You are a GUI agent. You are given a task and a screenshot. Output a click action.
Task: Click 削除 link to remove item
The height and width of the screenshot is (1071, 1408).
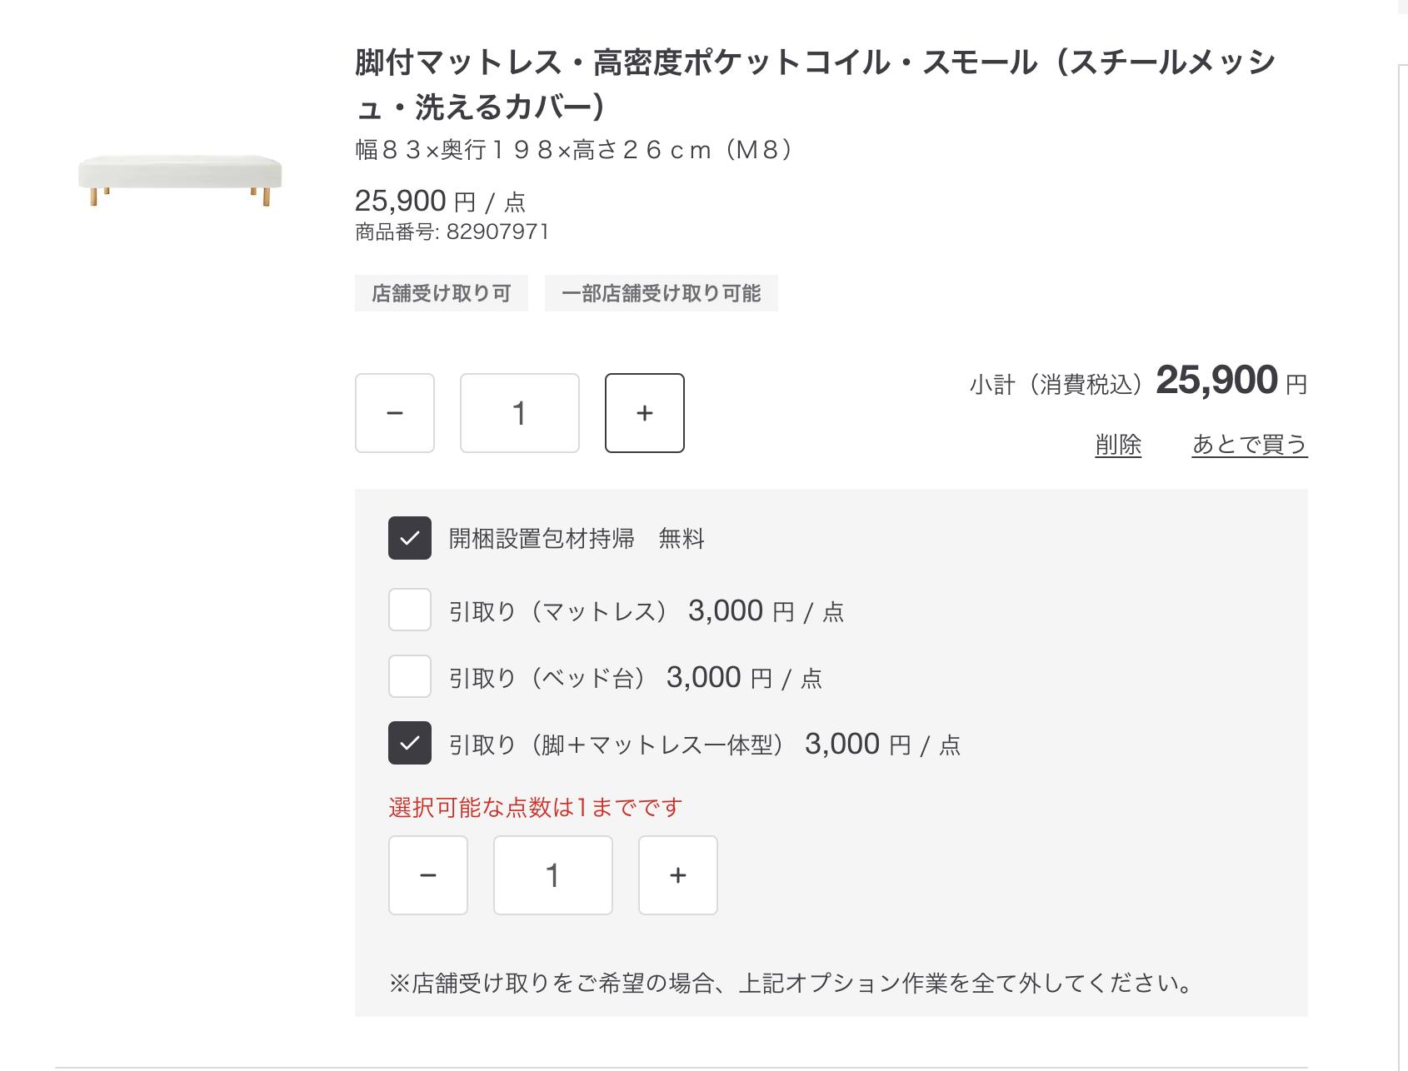coord(1118,445)
